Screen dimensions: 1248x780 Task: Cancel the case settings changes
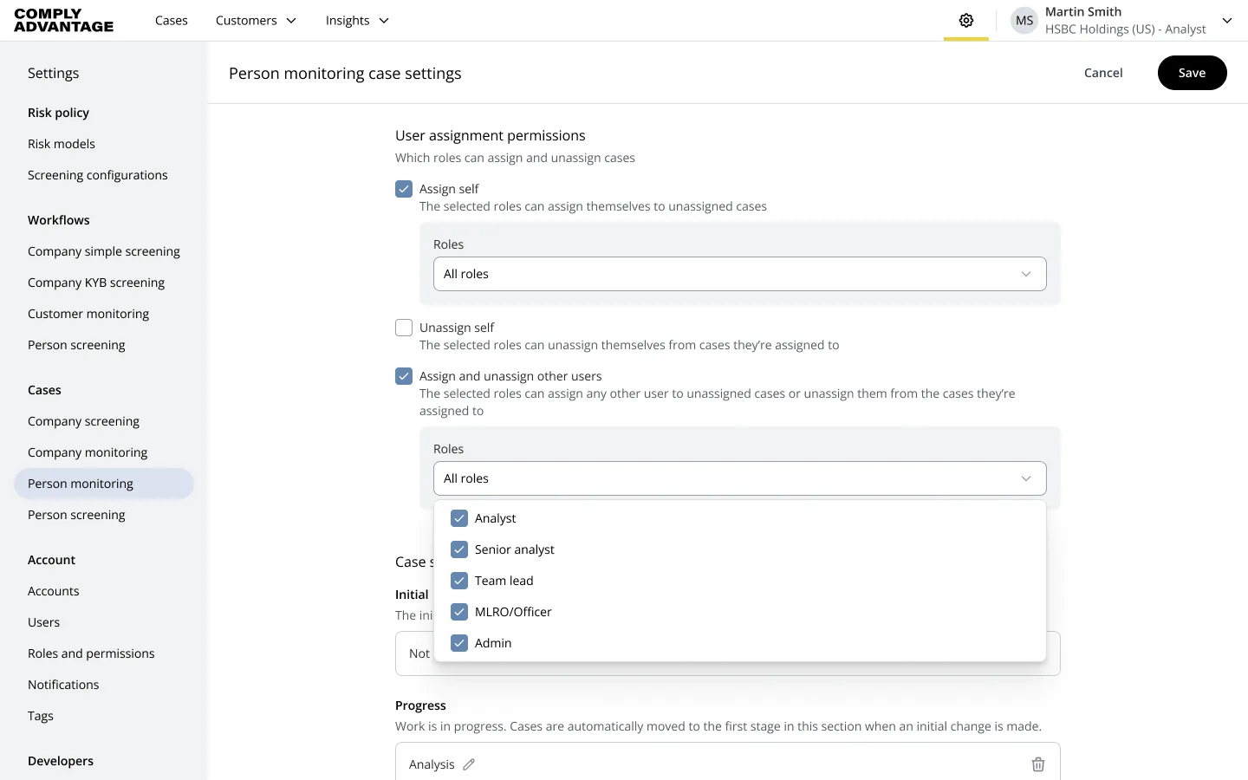tap(1102, 73)
